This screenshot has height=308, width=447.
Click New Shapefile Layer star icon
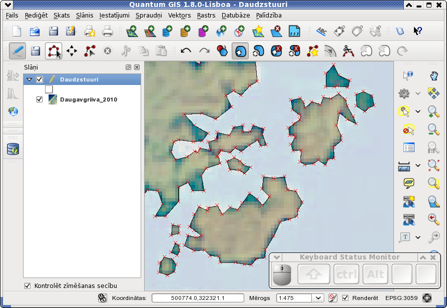258,31
